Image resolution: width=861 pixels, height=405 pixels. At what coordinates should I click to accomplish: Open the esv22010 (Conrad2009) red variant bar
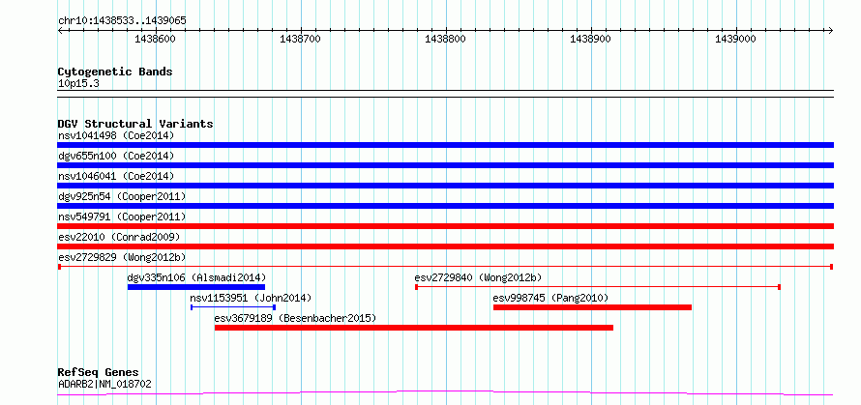tap(445, 246)
